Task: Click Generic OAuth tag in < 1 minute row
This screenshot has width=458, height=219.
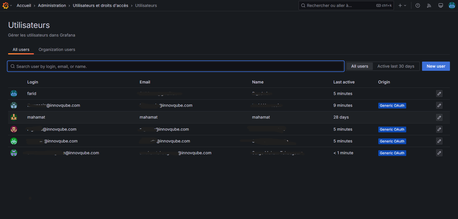Action: [392, 153]
